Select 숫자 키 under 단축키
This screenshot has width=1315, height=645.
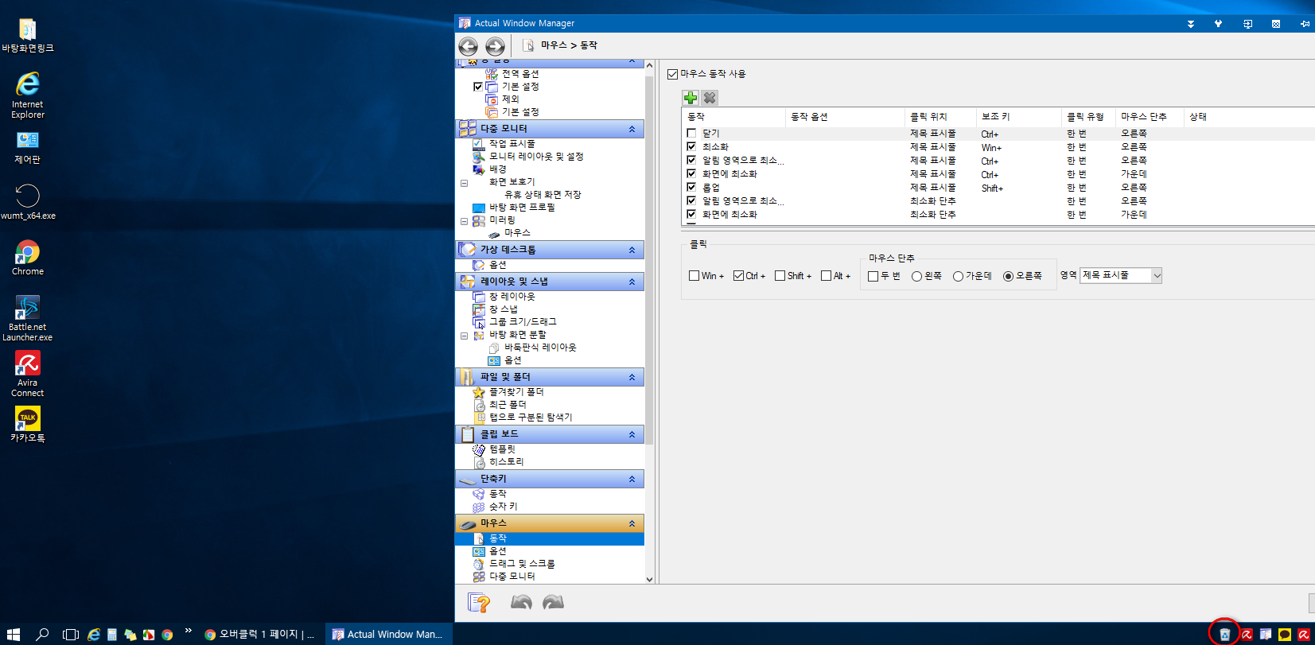(503, 507)
